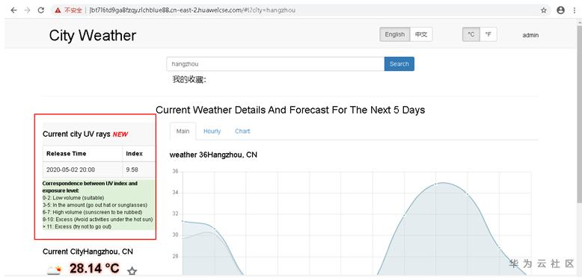This screenshot has width=582, height=280.
Task: Select the UV index value 9.58
Action: (132, 169)
